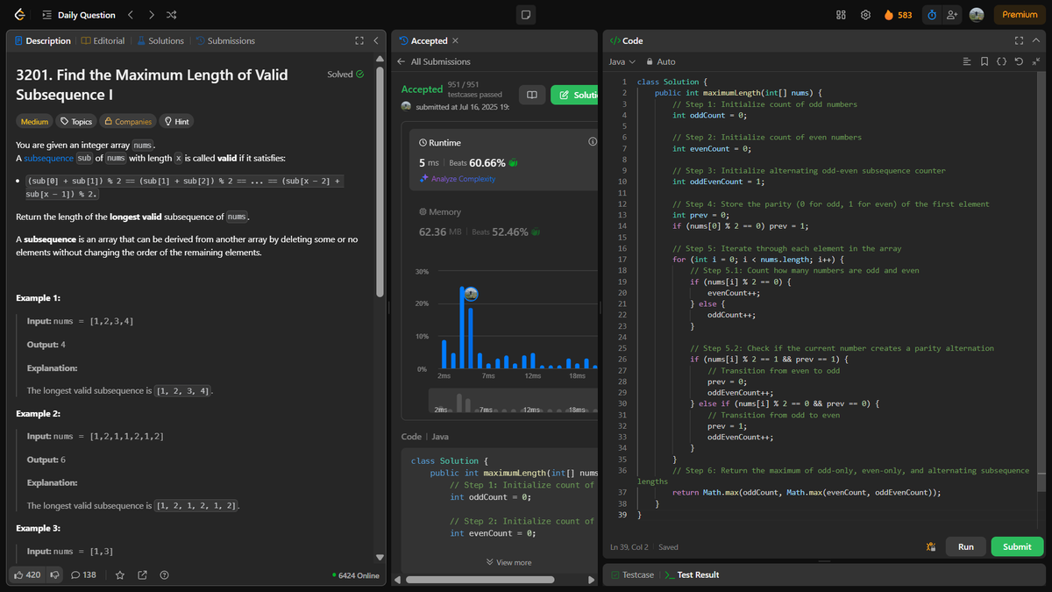
Task: Click the debug sparkle icon beside Run
Action: click(x=930, y=546)
